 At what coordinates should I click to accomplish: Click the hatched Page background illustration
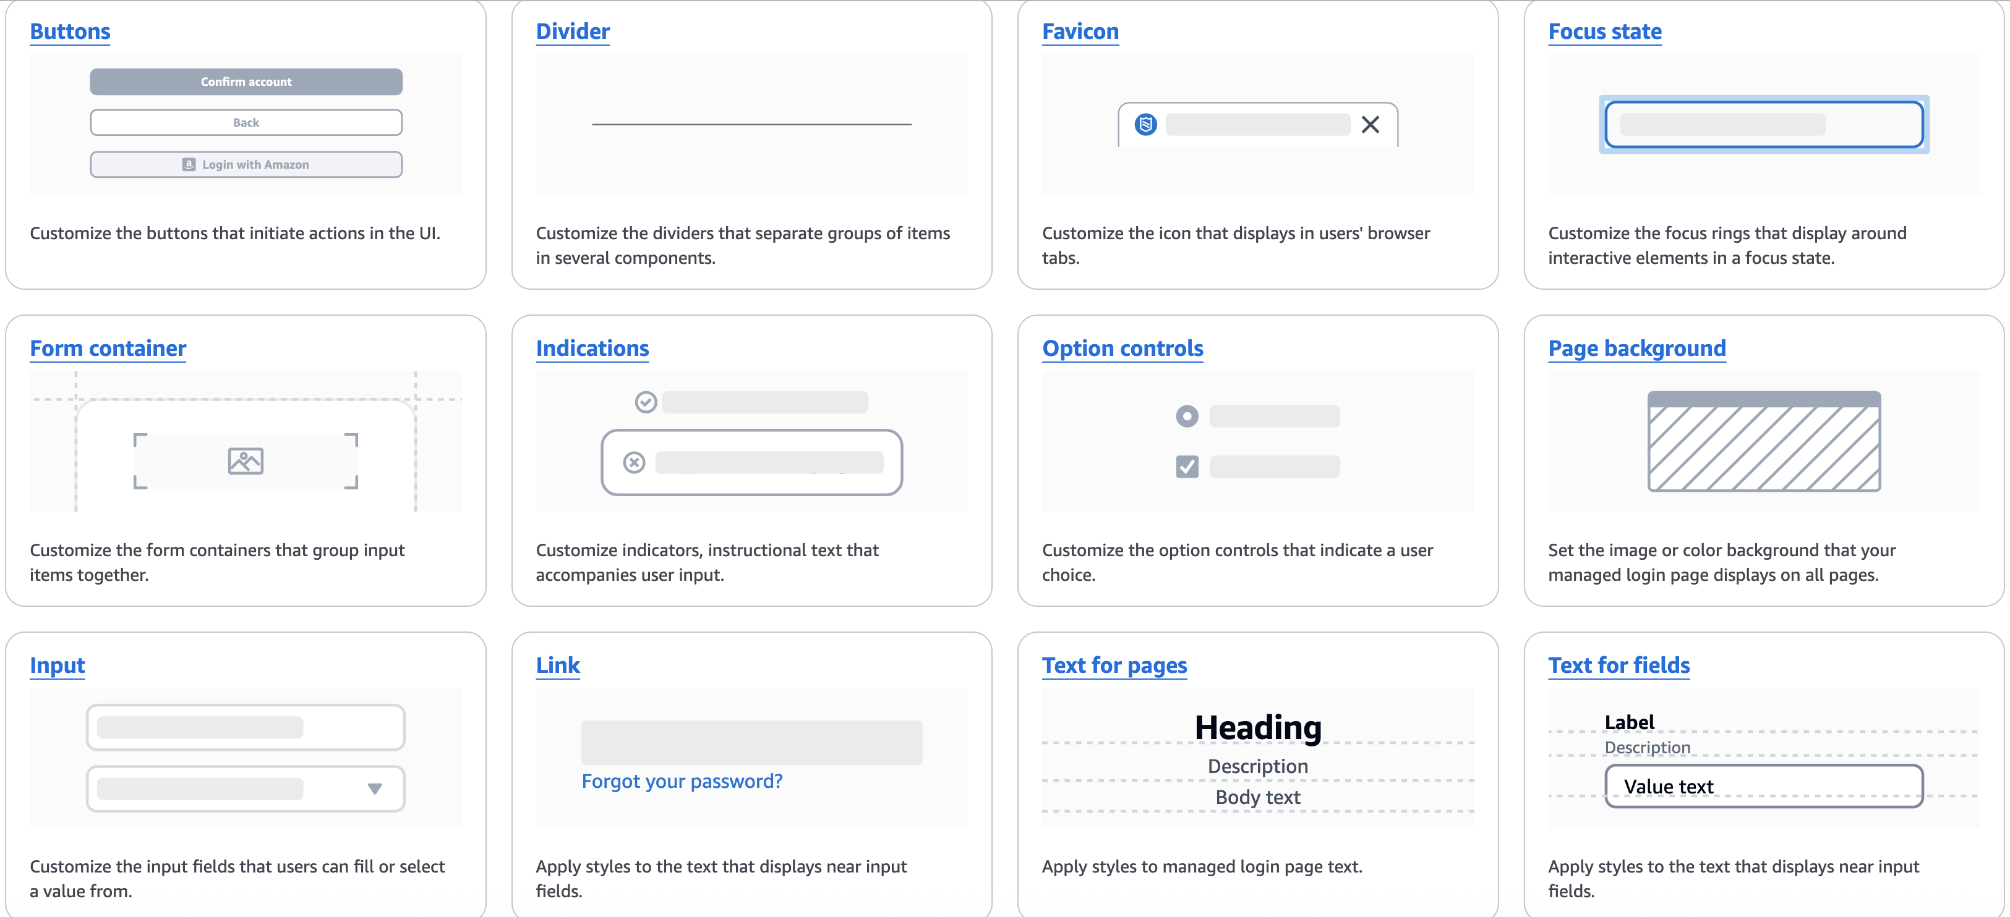(x=1763, y=441)
